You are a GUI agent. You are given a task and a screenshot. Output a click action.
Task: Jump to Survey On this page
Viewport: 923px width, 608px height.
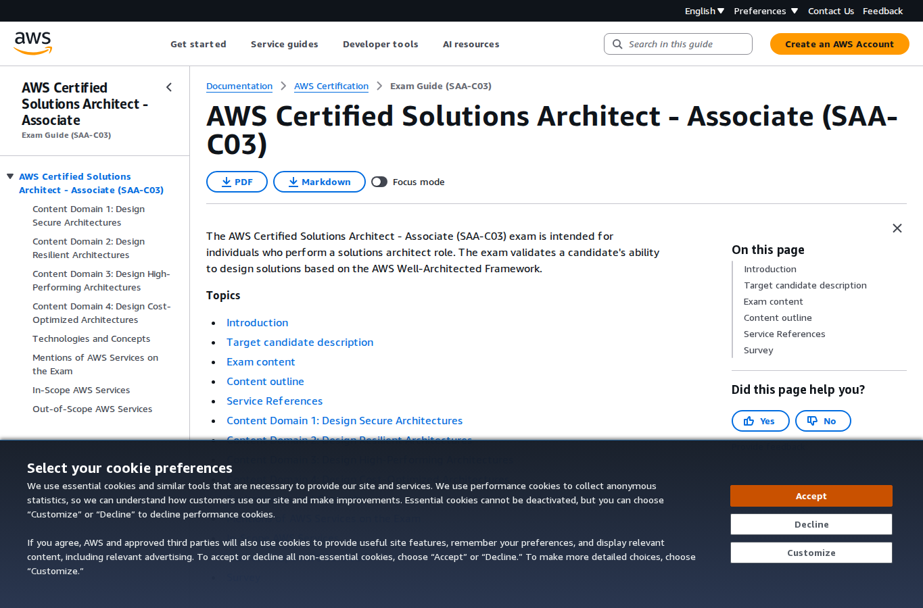[x=759, y=350]
